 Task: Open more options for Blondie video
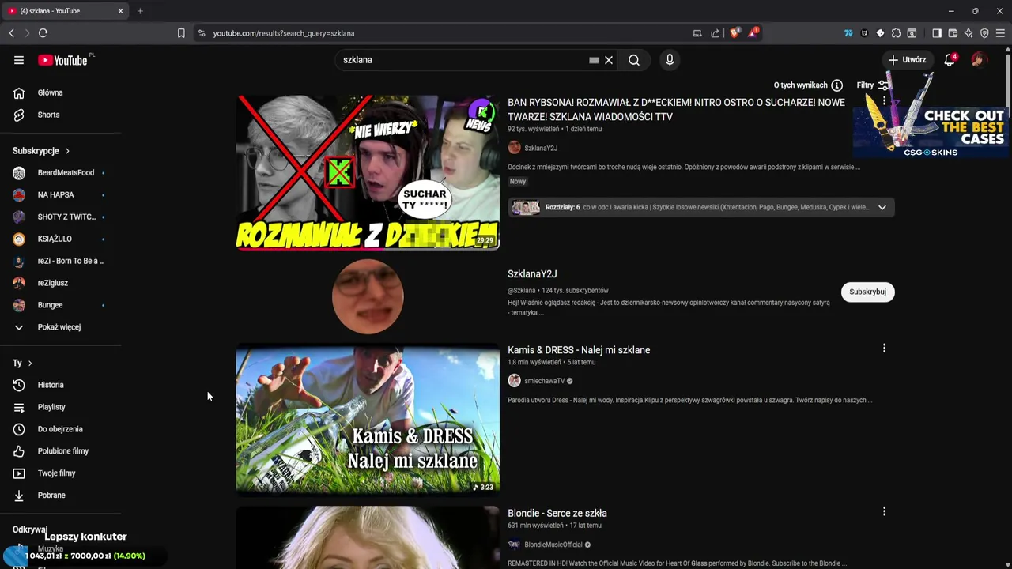click(x=884, y=512)
